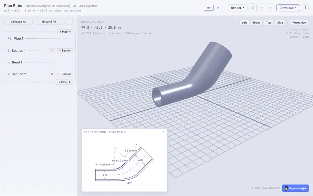Switch units to mm
This screenshot has height=196, width=313.
pyautogui.click(x=209, y=8)
